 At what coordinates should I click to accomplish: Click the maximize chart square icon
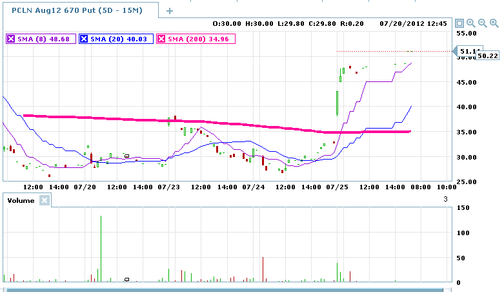459,23
